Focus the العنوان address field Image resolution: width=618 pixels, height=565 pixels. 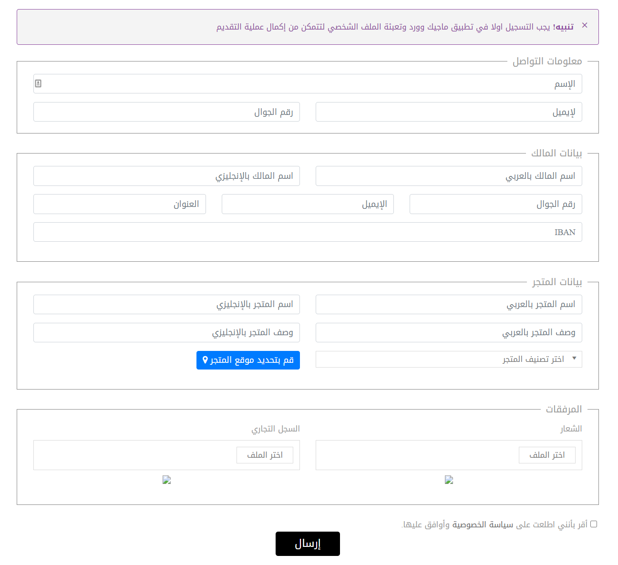[x=119, y=204]
